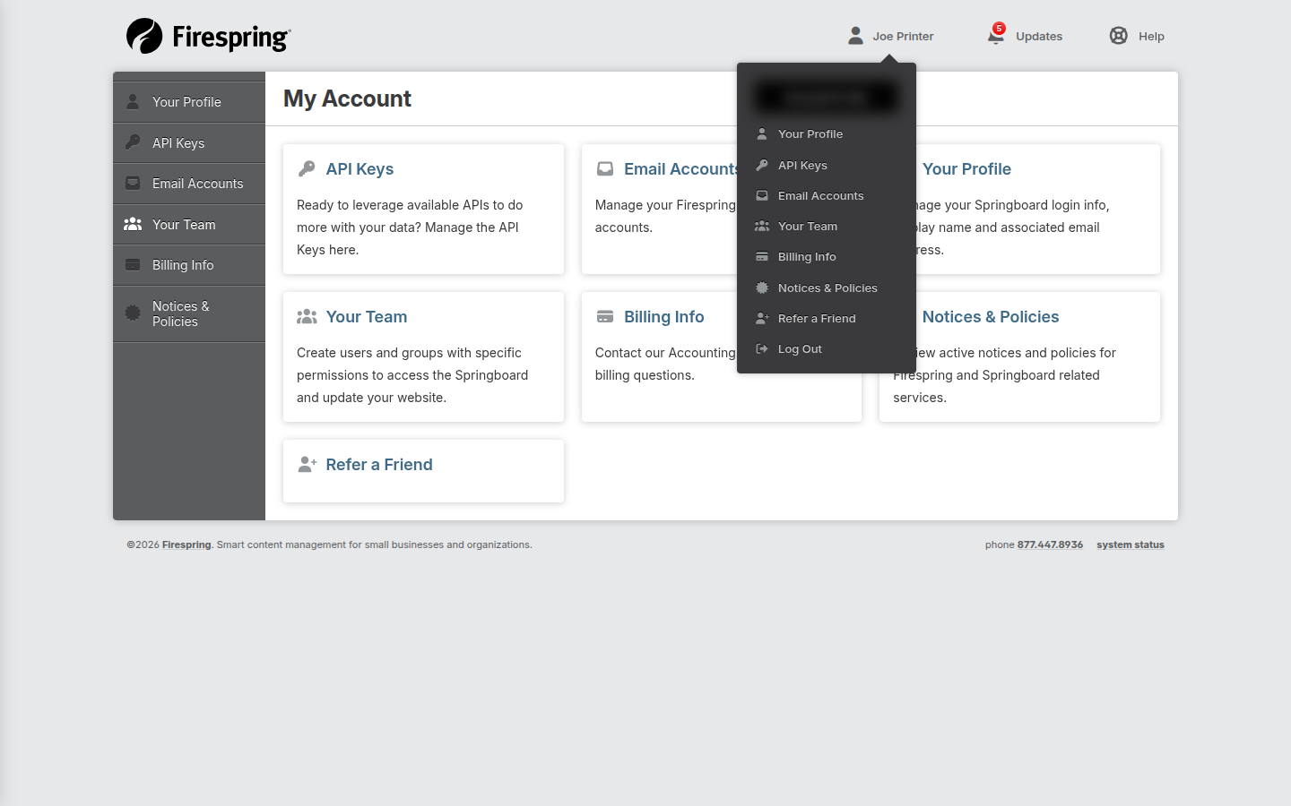This screenshot has height=806, width=1291.
Task: Go to Your Team in the left sidebar
Action: [189, 224]
